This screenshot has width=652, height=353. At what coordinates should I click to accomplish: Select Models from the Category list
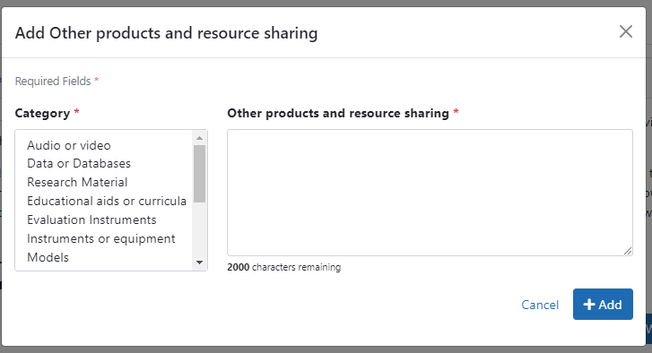pyautogui.click(x=48, y=257)
